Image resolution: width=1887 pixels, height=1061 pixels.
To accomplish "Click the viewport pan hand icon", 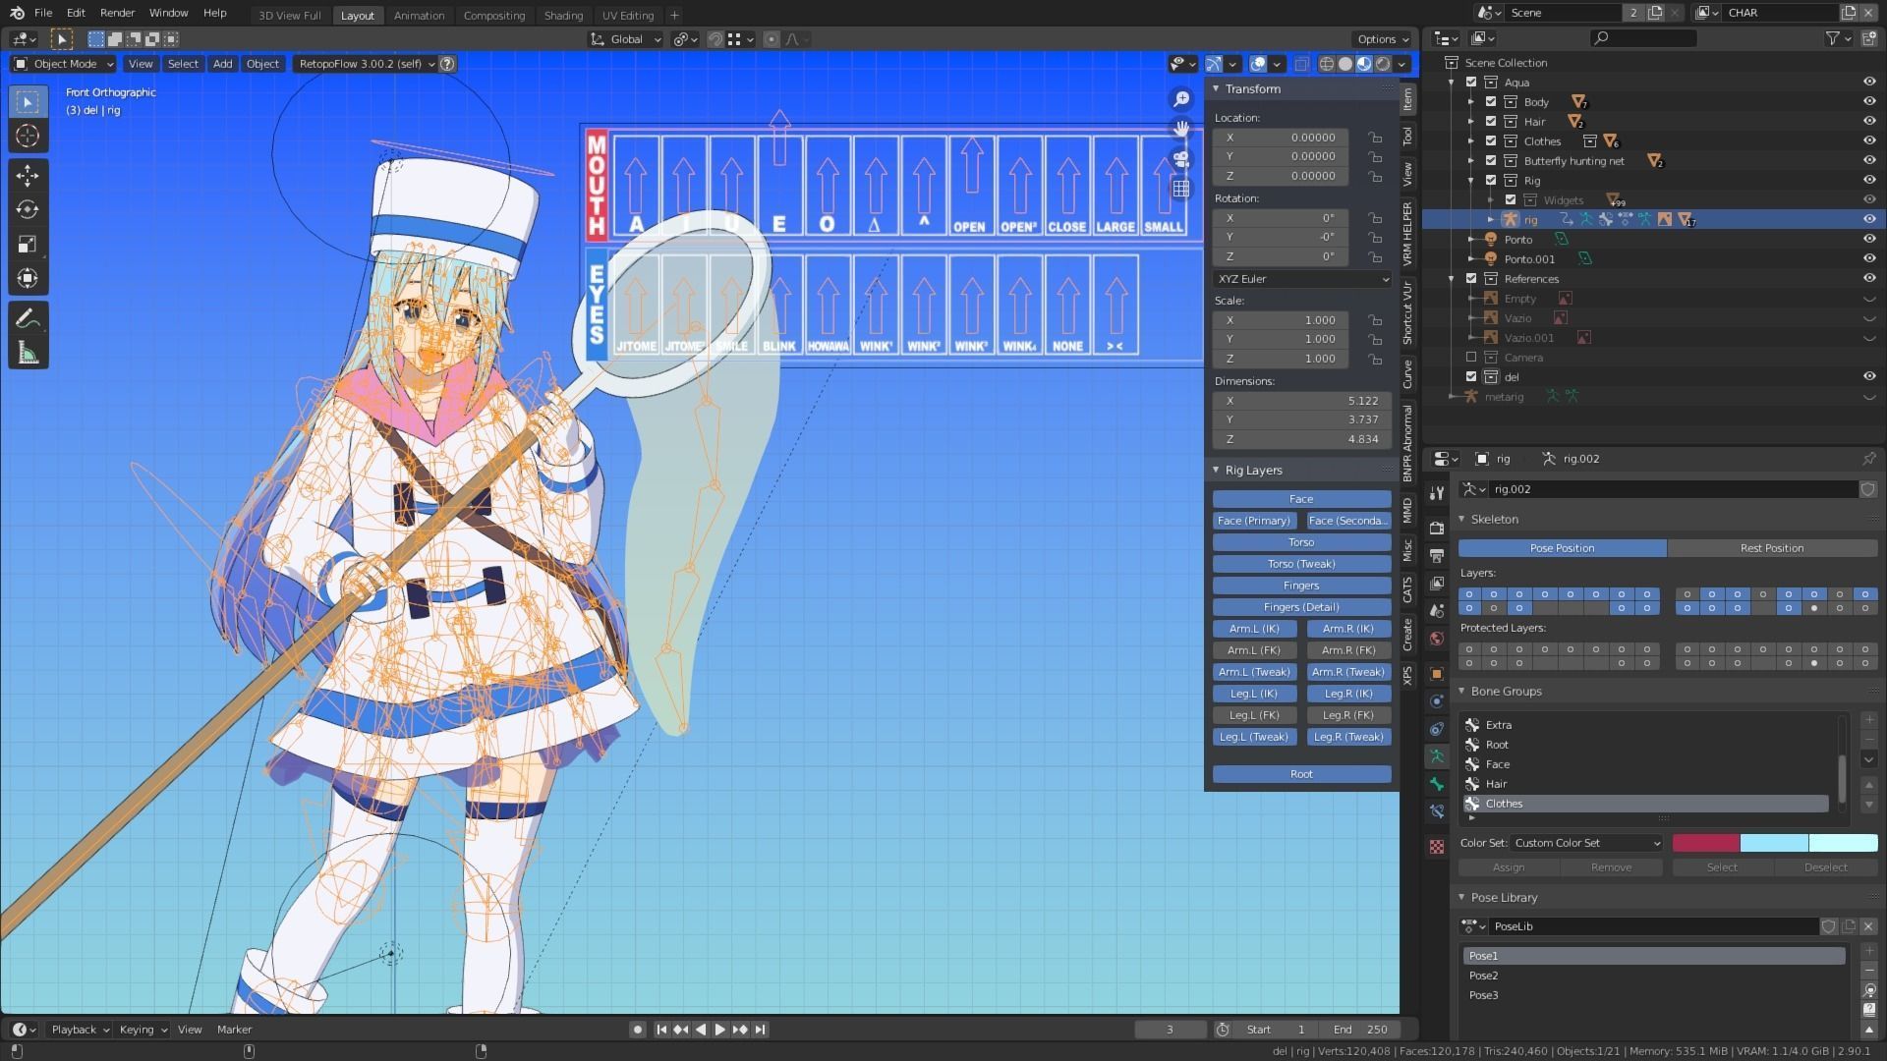I will 1181,129.
